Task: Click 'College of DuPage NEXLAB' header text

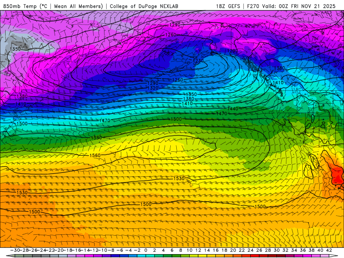Action: [144, 6]
